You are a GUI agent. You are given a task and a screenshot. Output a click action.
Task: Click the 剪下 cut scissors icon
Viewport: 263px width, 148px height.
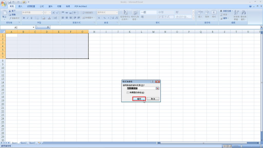coord(10,11)
